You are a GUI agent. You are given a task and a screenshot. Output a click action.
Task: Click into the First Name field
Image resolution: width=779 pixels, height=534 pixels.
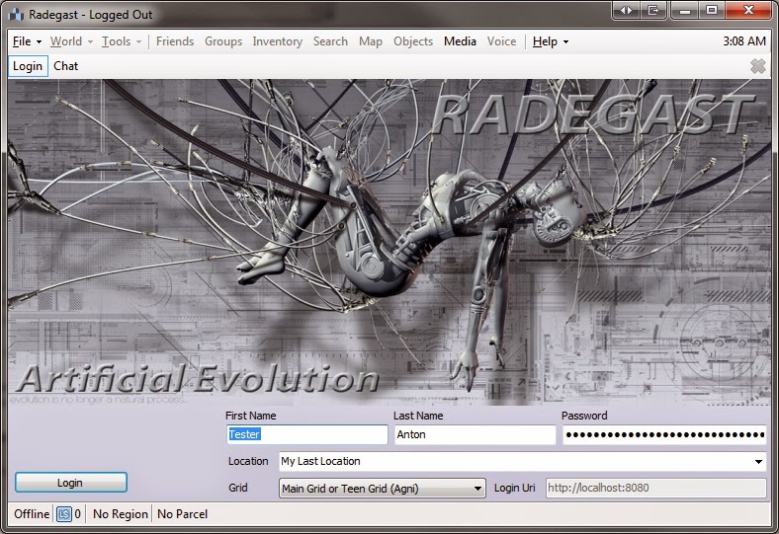tap(307, 434)
